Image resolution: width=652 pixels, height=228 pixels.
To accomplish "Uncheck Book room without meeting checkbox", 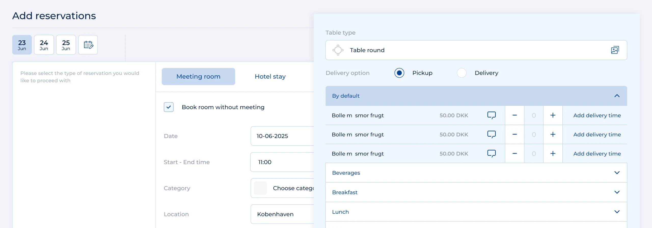I will point(169,107).
